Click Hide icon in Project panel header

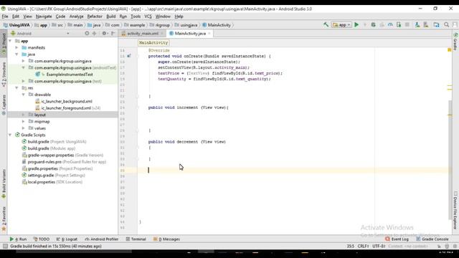click(113, 34)
